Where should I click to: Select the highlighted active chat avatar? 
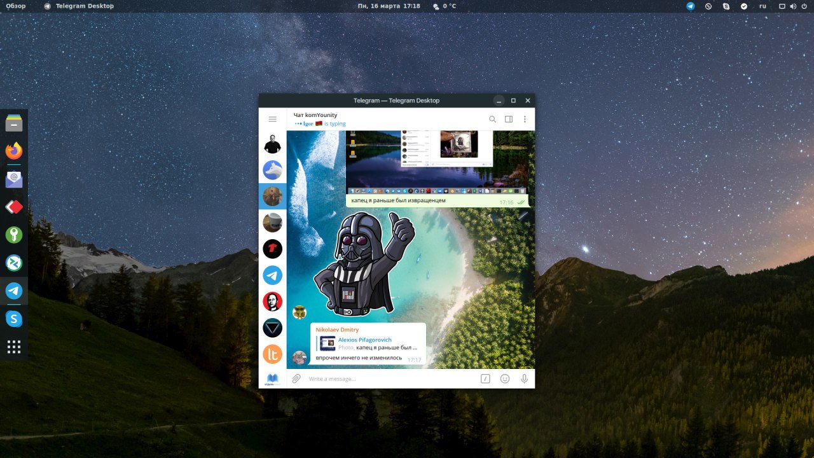[272, 196]
